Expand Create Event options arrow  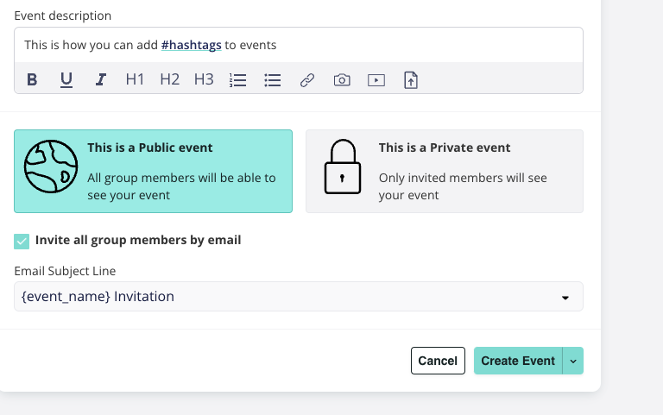(x=573, y=361)
